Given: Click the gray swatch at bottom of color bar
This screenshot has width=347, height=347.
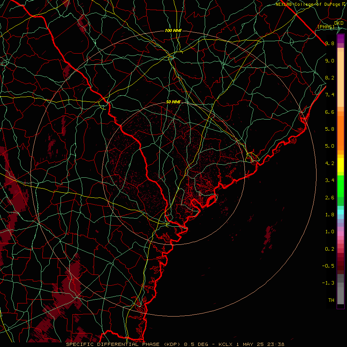Looking at the screenshot, I should pyautogui.click(x=340, y=295).
